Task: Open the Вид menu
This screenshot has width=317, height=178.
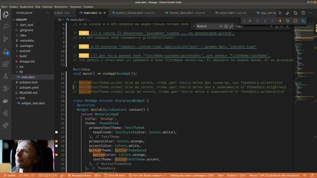Action: pyautogui.click(x=38, y=6)
